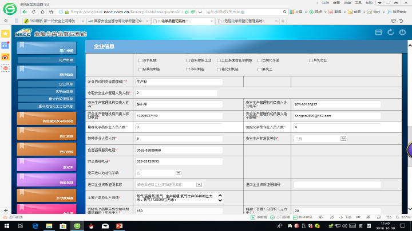Click the refresh icon in NRCC header
Screen dimensions: 412x231
(390, 33)
